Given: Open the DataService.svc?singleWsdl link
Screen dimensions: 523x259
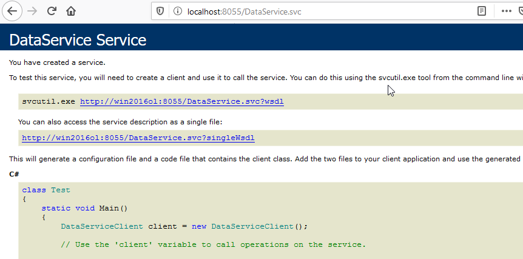Looking at the screenshot, I should pyautogui.click(x=138, y=138).
